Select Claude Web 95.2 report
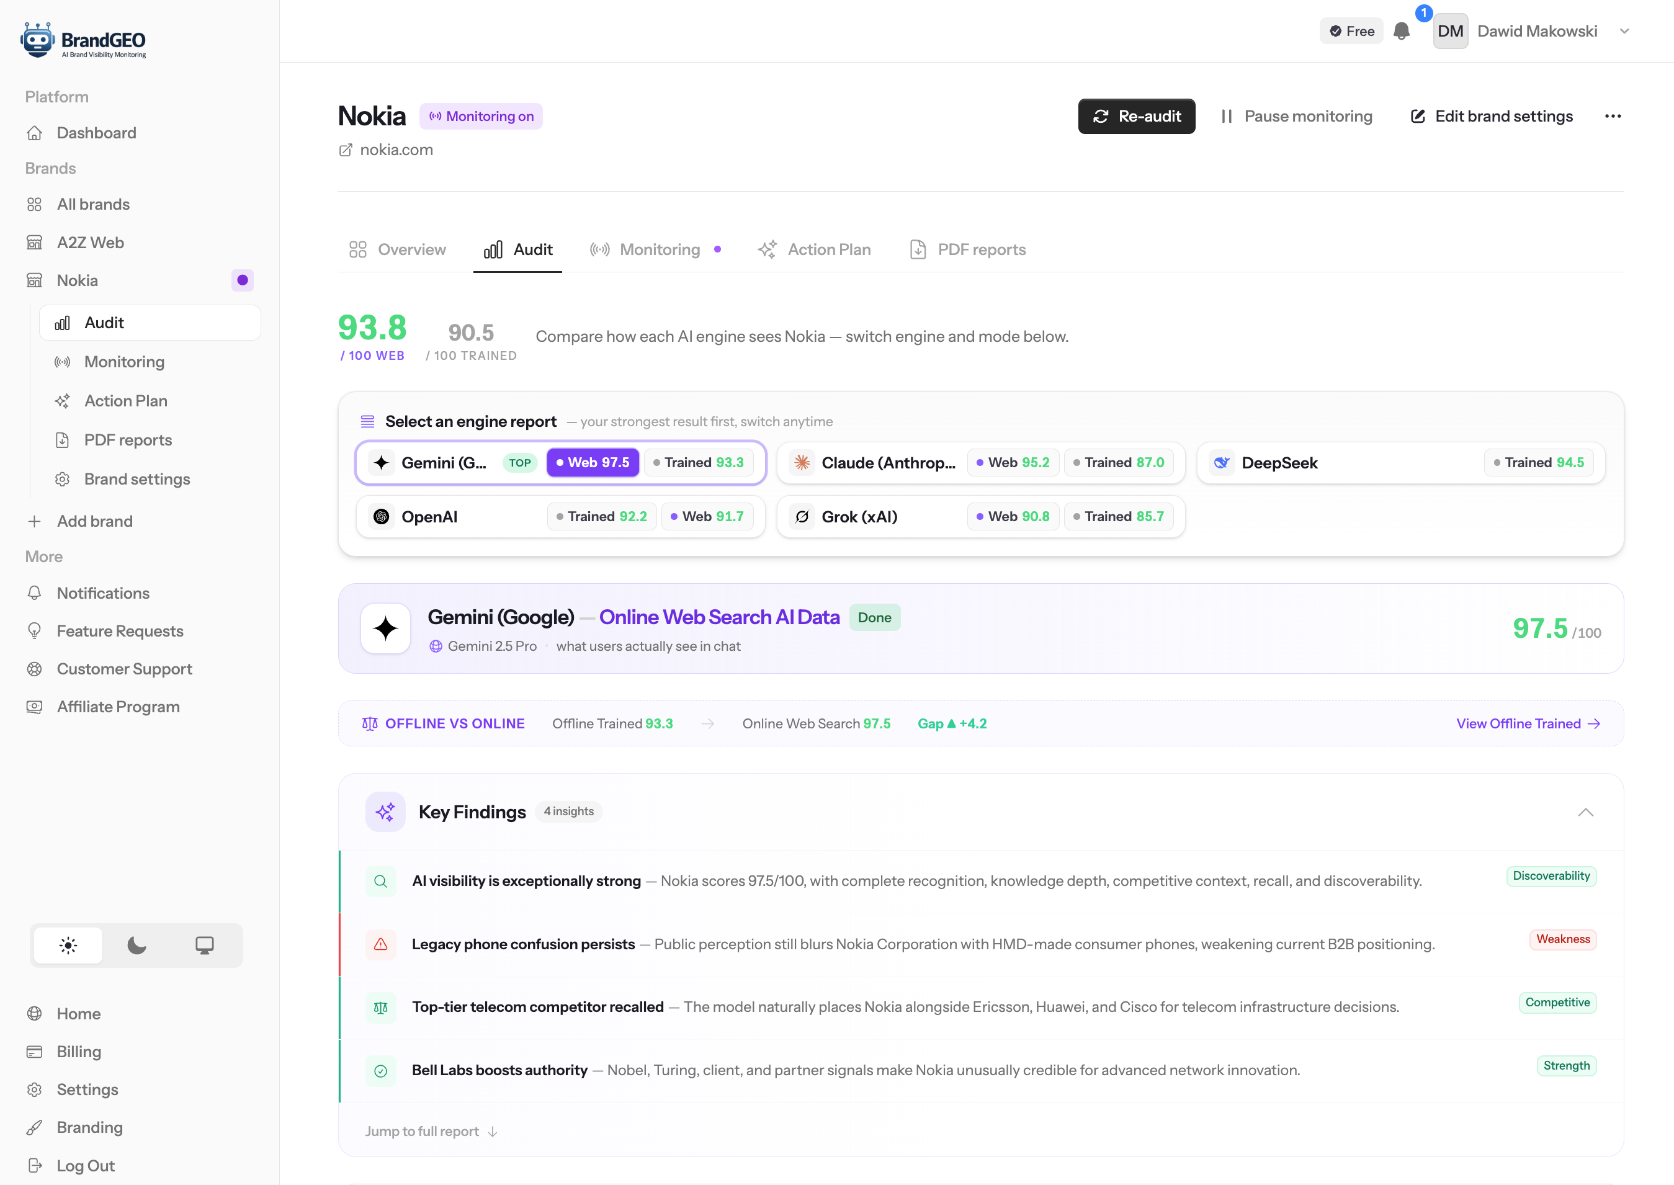1674x1185 pixels. tap(1013, 463)
